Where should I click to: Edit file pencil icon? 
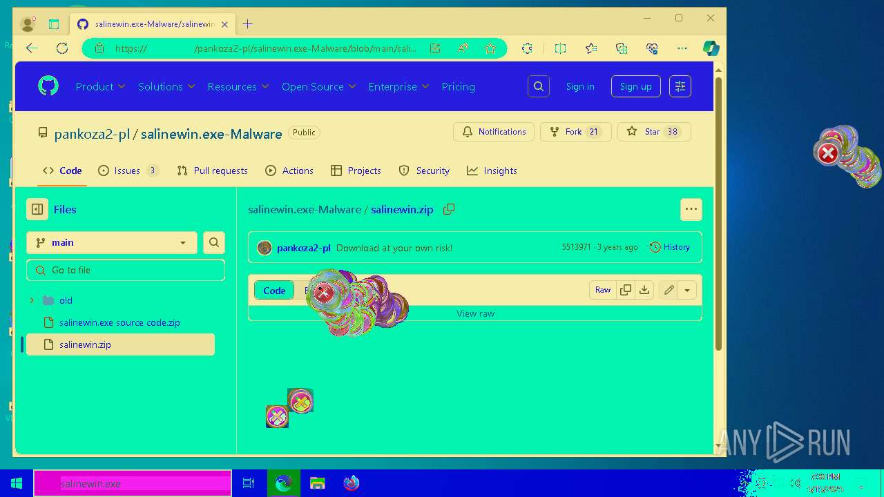click(669, 290)
